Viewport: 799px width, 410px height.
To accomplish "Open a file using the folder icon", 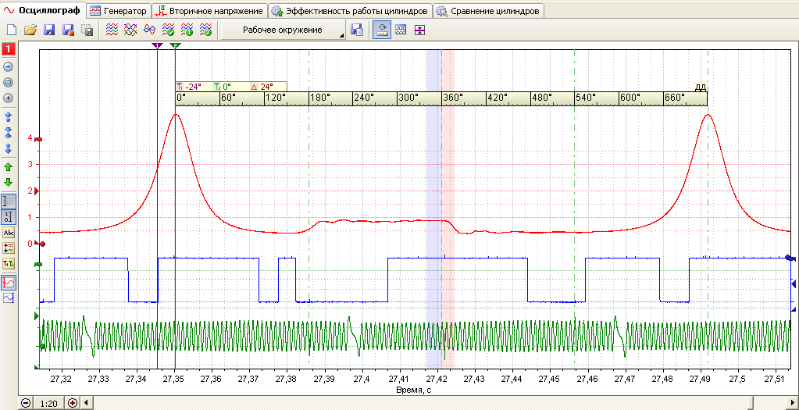I will pyautogui.click(x=30, y=30).
